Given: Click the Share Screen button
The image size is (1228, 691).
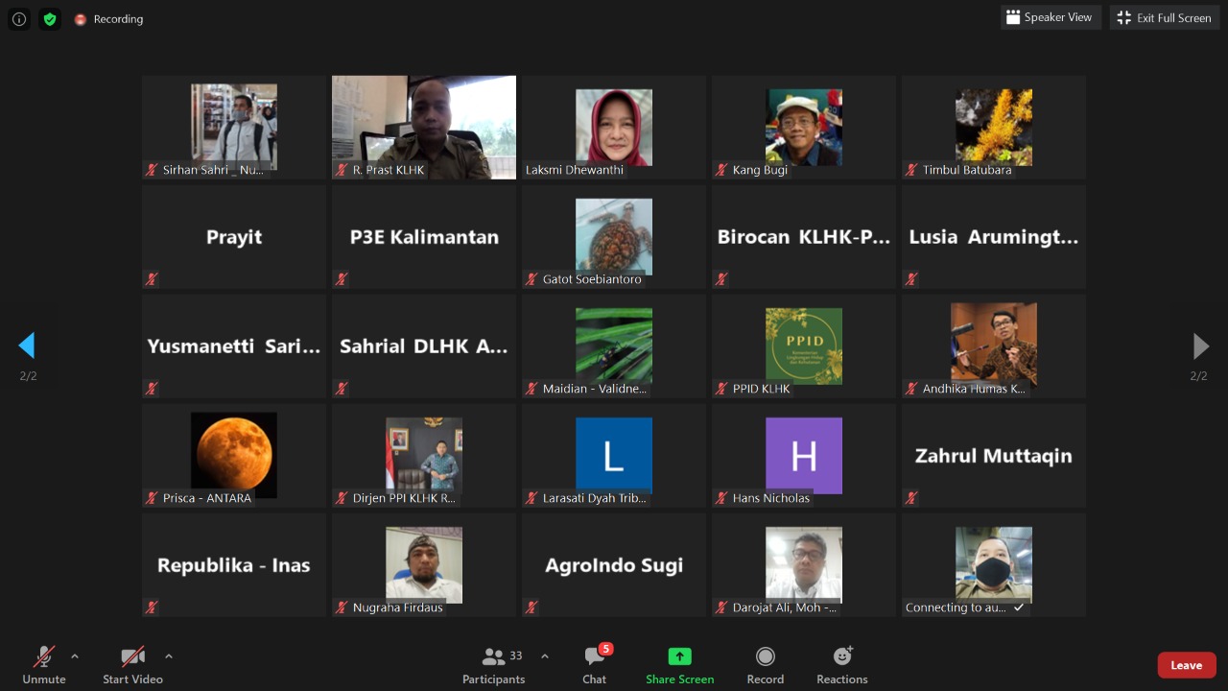Looking at the screenshot, I should pyautogui.click(x=679, y=664).
